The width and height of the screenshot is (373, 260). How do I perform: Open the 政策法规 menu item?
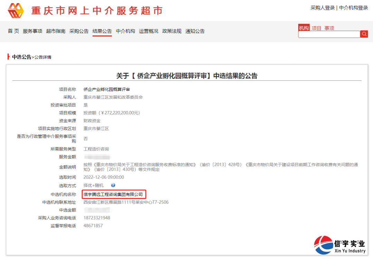[172, 31]
